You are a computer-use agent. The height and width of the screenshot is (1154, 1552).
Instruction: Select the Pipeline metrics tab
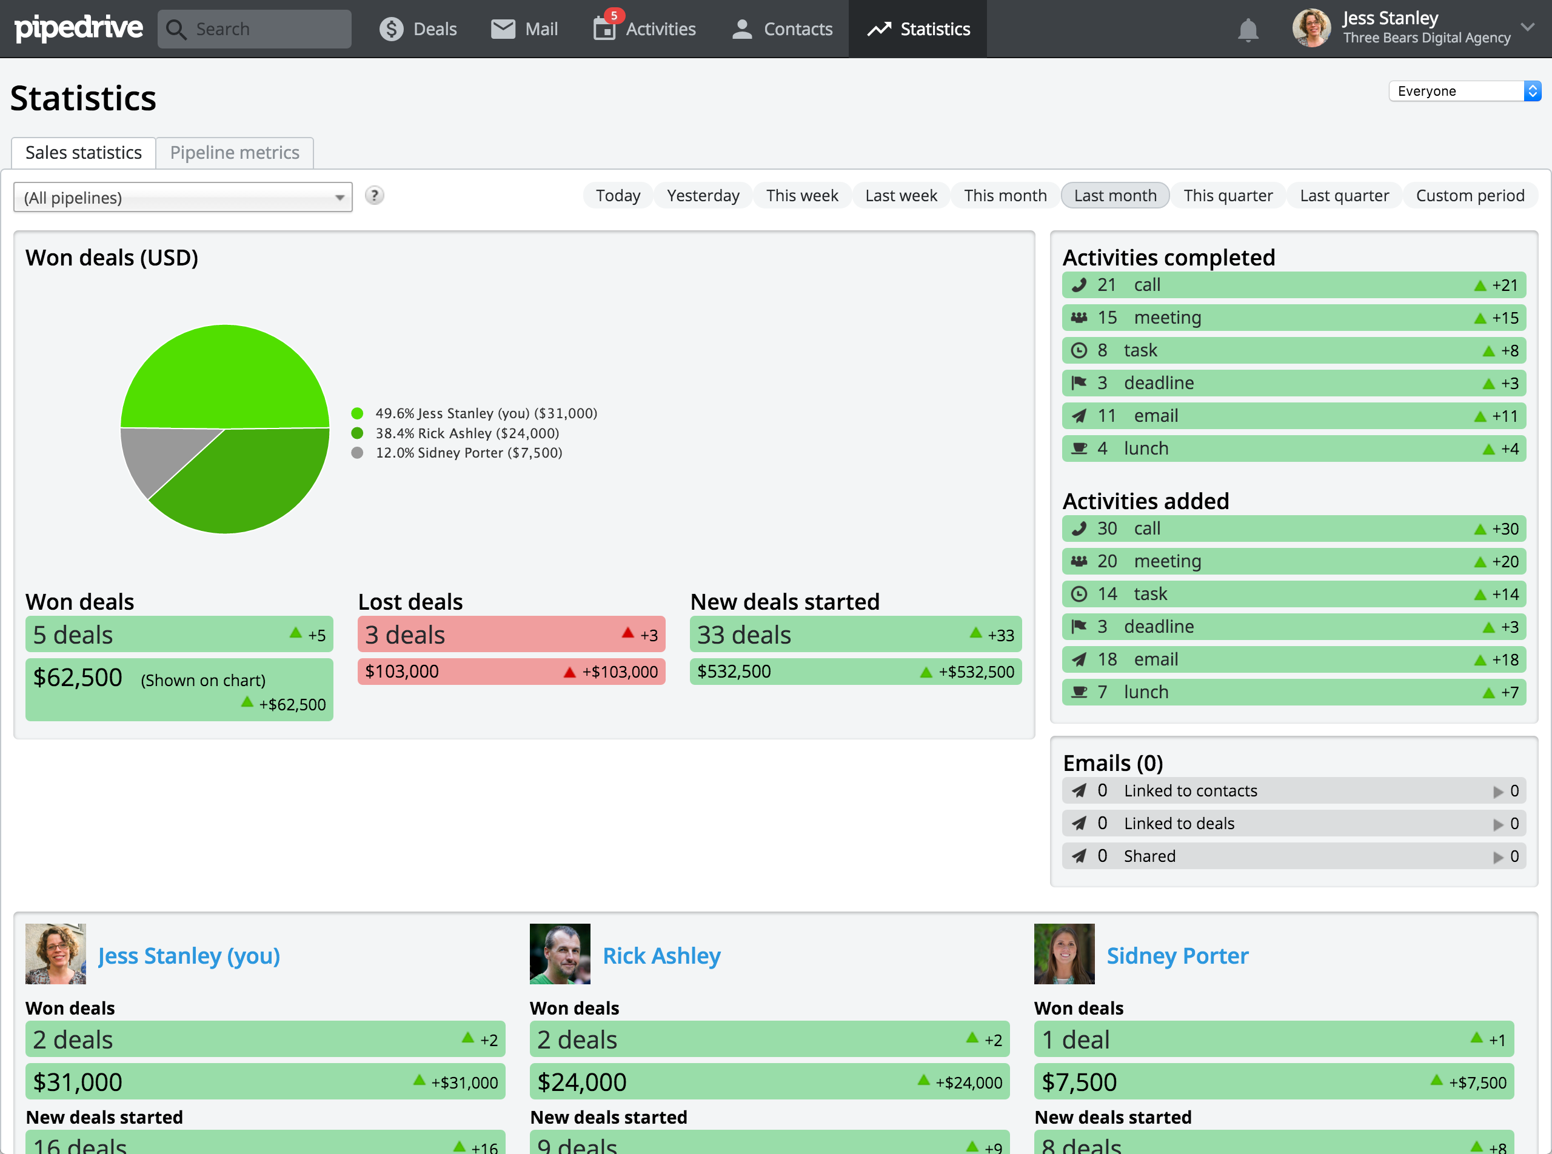coord(233,152)
